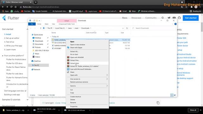Switch to Share ribbon tab in Explorer
The height and width of the screenshot is (114, 203).
click(47, 24)
